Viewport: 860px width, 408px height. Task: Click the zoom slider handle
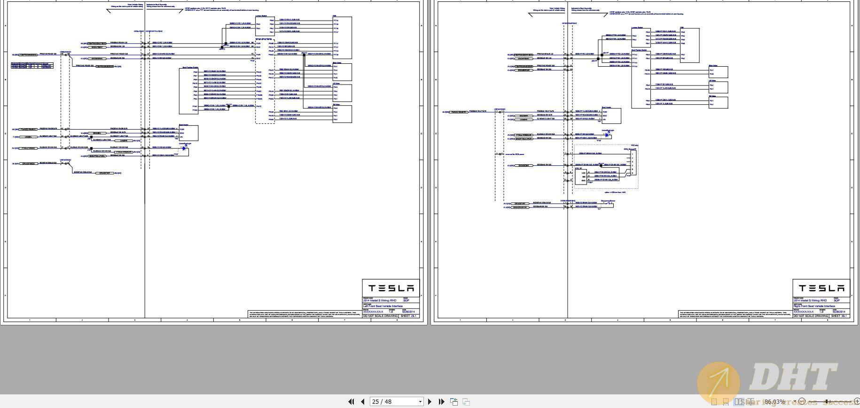827,401
